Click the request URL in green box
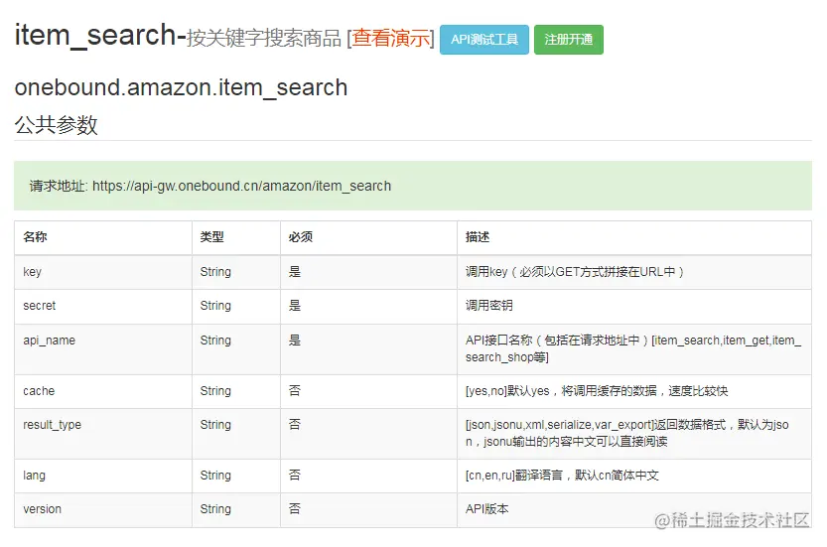 [241, 186]
